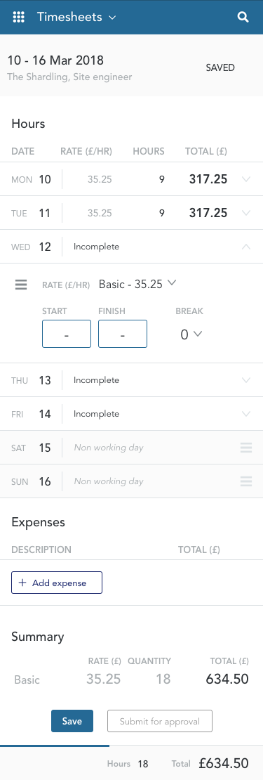This screenshot has height=780, width=263.
Task: Click the Add expense button
Action: [x=57, y=583]
